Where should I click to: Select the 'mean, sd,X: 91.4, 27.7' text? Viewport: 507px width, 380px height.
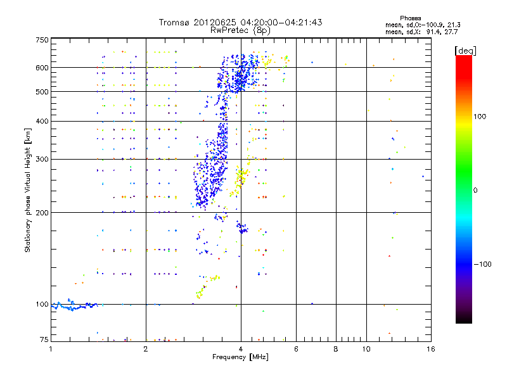[421, 32]
